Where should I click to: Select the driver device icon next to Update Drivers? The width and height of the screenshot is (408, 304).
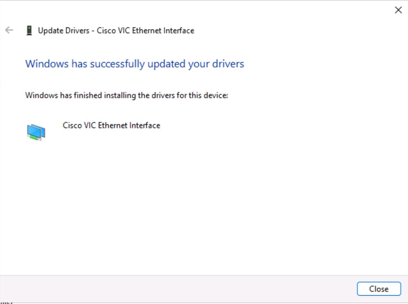(29, 30)
